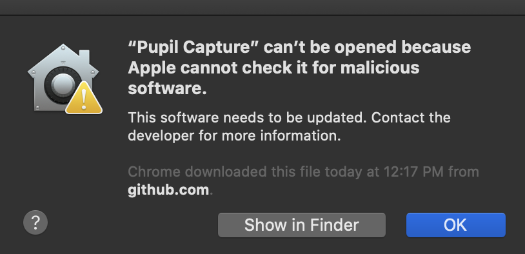
Task: Click the question mark help button
Action: click(35, 222)
